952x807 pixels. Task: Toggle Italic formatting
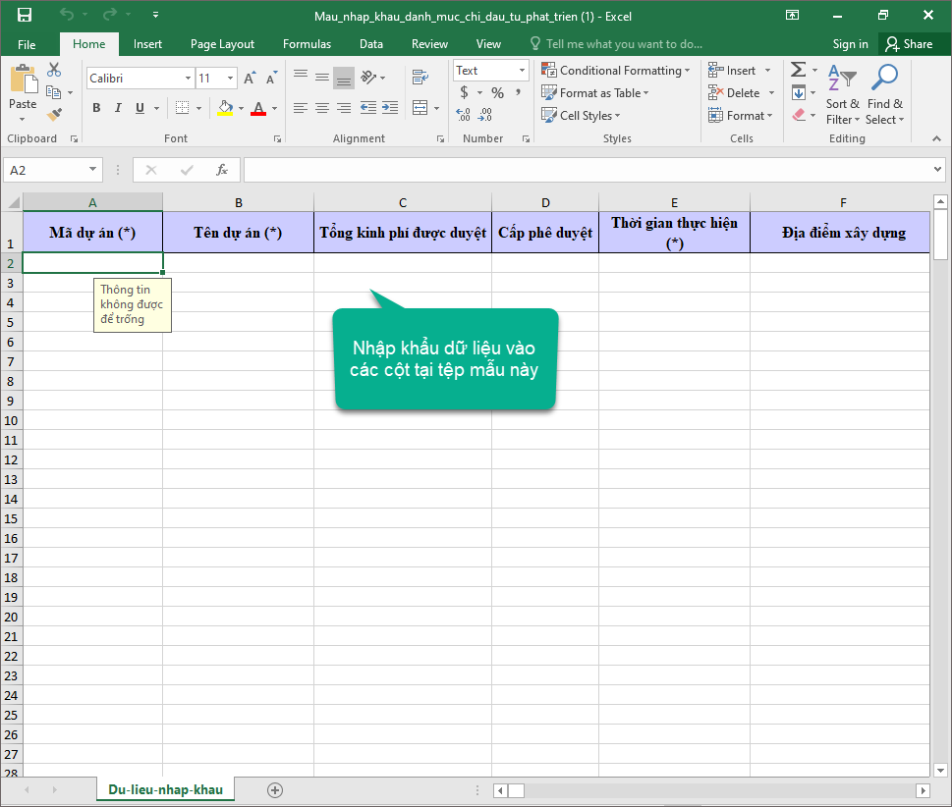point(118,108)
